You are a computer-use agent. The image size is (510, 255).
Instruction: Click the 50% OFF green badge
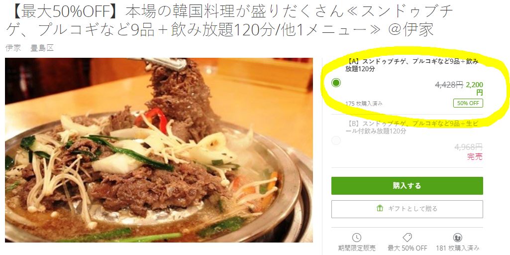coord(468,103)
